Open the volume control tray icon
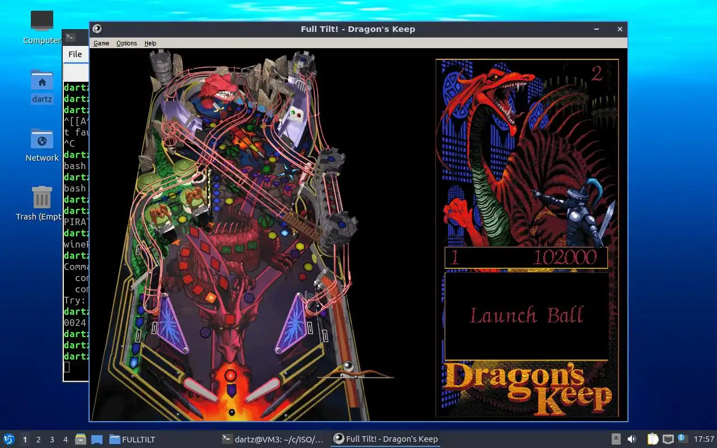 pyautogui.click(x=632, y=439)
